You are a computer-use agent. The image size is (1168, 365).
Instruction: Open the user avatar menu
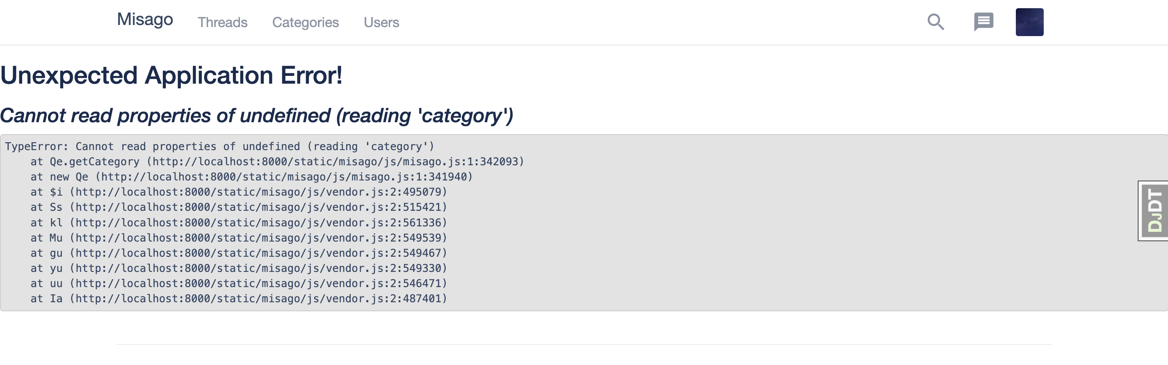1029,22
